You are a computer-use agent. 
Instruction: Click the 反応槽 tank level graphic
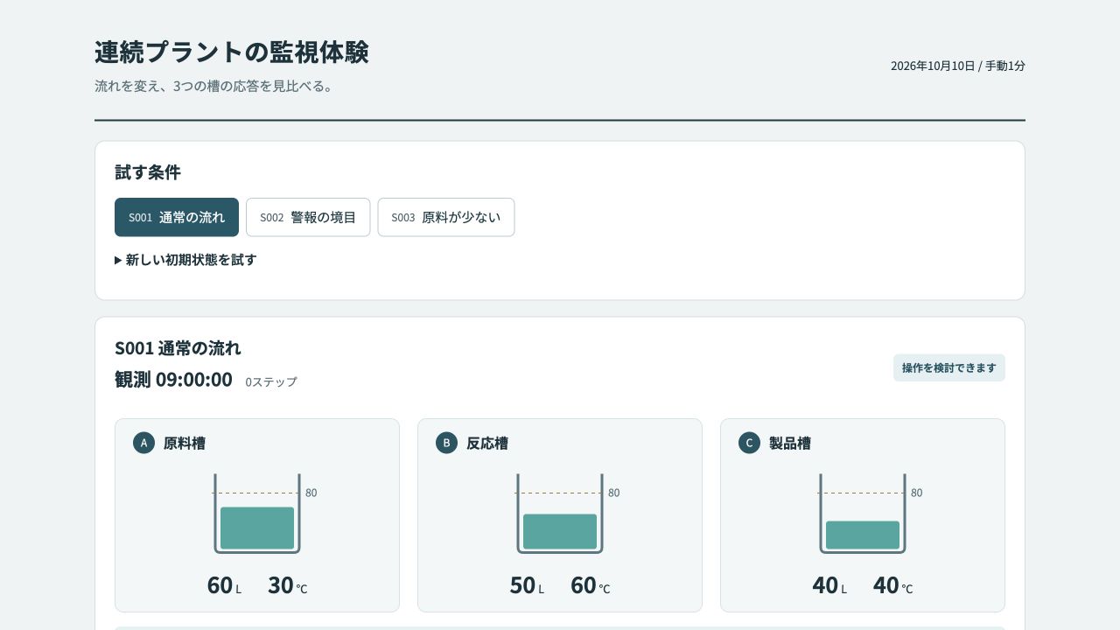(560, 514)
